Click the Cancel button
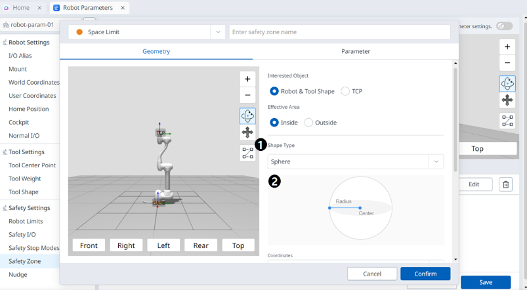Screen dimensions: 527x290 [372, 274]
